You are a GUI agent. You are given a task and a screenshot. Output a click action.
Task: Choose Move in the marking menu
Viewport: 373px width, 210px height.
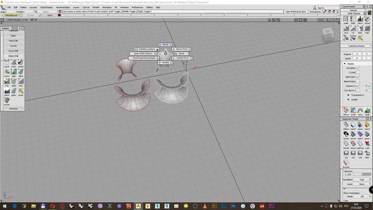(166, 44)
